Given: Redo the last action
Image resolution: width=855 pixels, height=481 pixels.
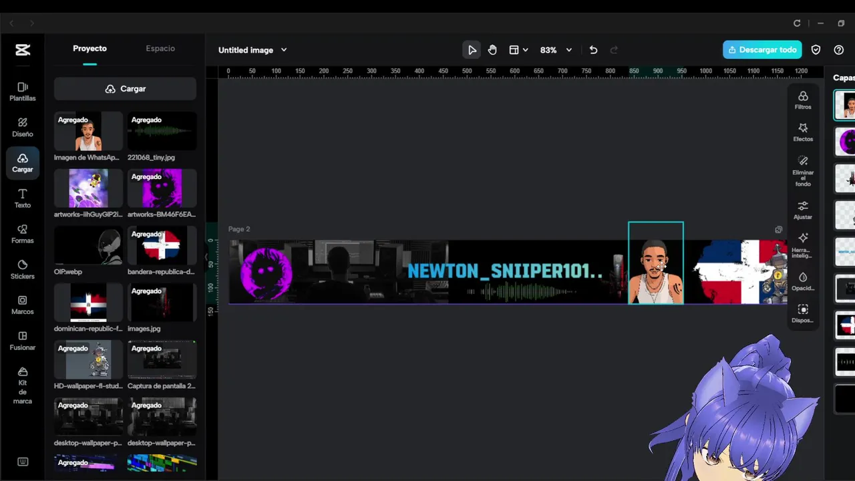Looking at the screenshot, I should point(614,50).
